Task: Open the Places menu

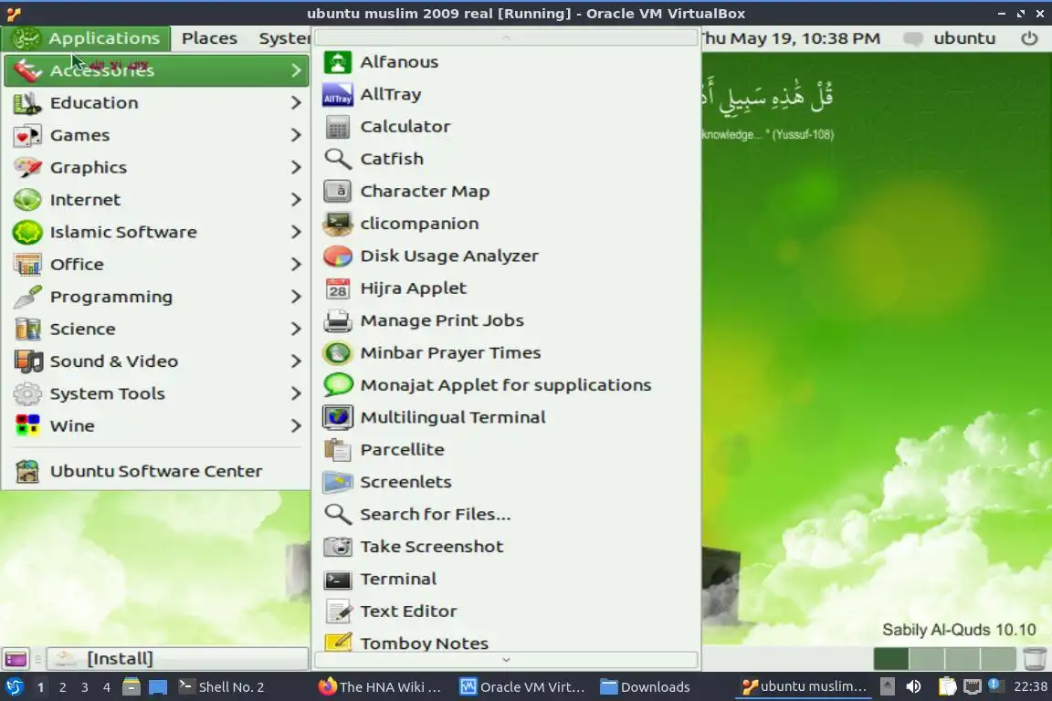Action: point(209,38)
